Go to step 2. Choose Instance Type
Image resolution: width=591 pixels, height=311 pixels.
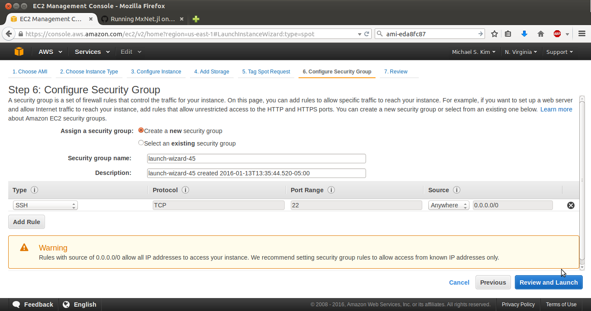pyautogui.click(x=89, y=72)
